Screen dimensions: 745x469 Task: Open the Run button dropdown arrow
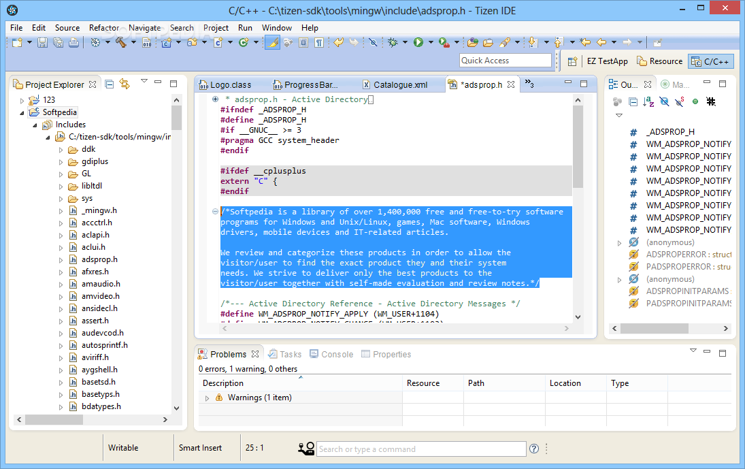431,43
